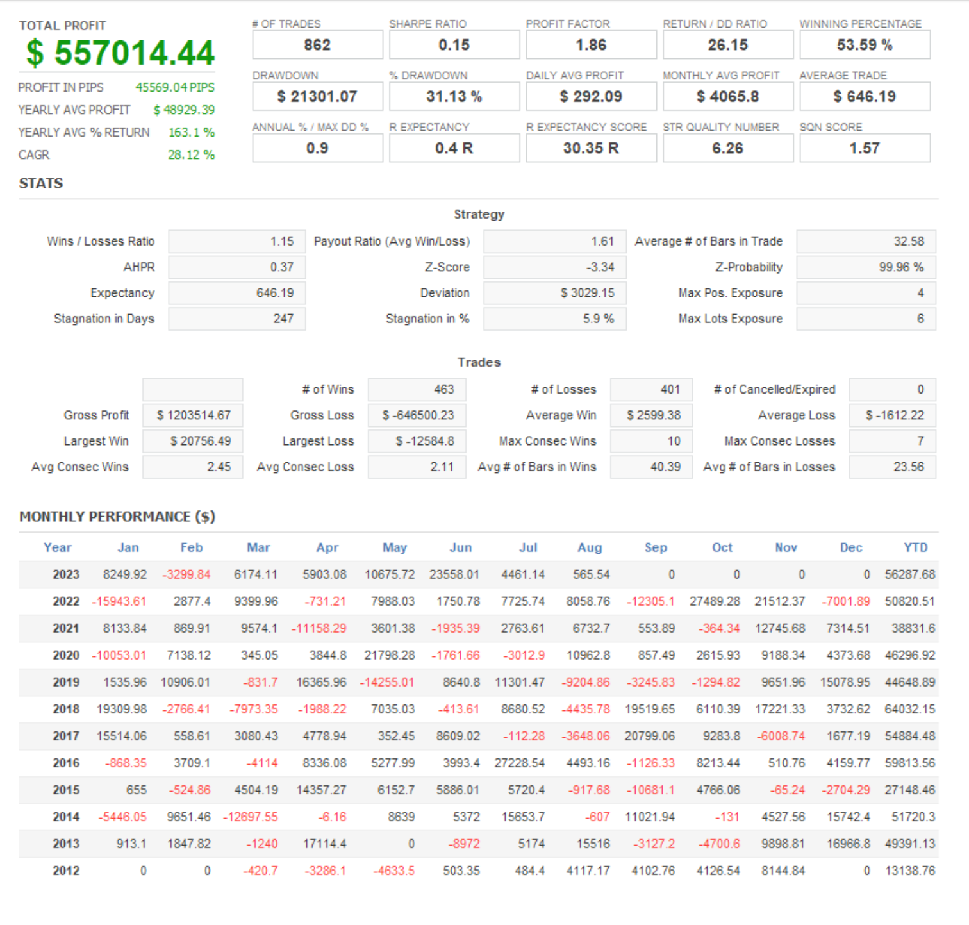Select 2022 October value 27489.28
Image resolution: width=969 pixels, height=925 pixels.
[715, 601]
